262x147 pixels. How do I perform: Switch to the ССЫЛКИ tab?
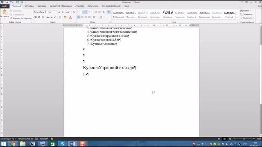tap(79, 7)
